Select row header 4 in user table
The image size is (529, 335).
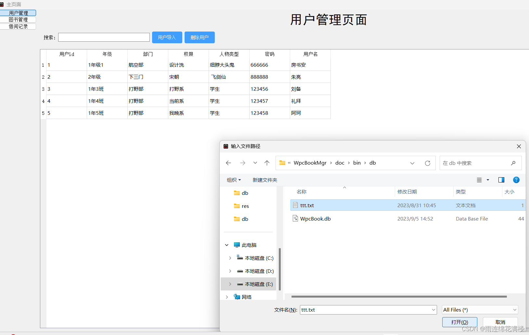tap(43, 101)
